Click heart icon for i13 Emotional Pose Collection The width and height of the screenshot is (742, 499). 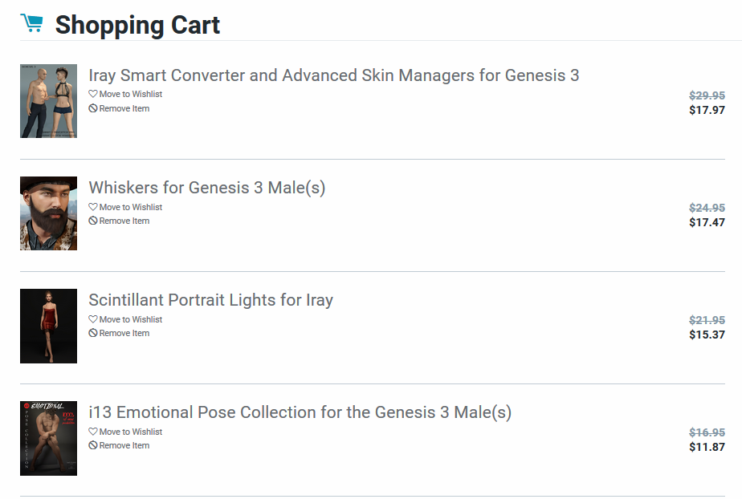pos(93,432)
